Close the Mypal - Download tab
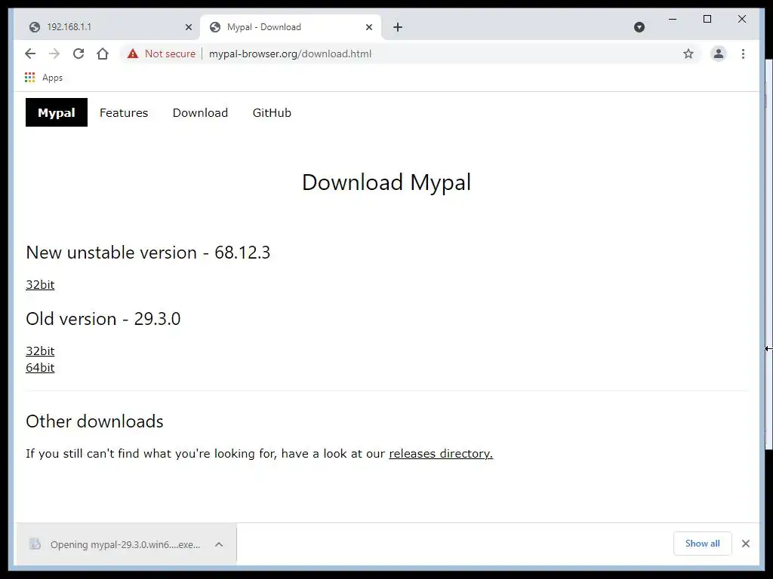Image resolution: width=773 pixels, height=579 pixels. (368, 27)
